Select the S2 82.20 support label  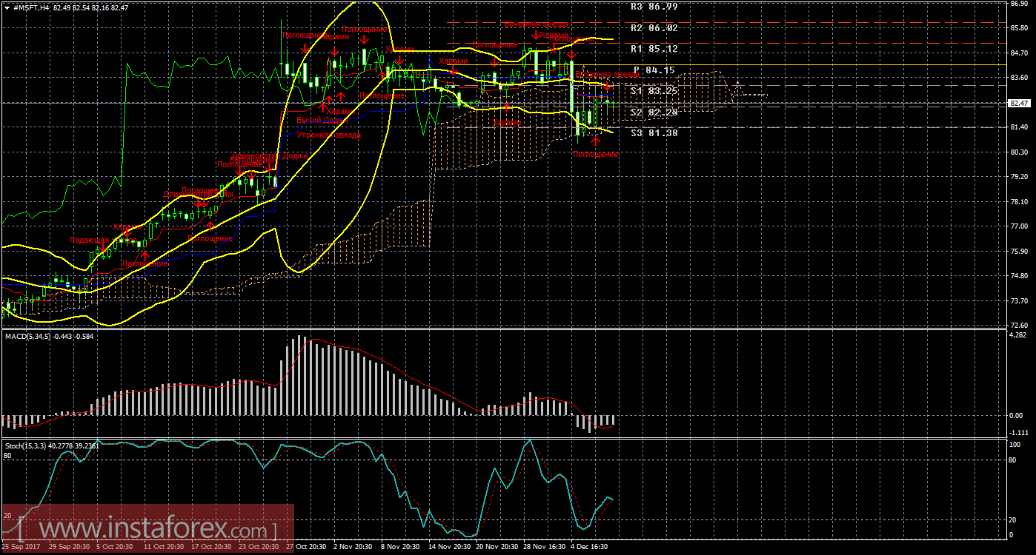654,112
